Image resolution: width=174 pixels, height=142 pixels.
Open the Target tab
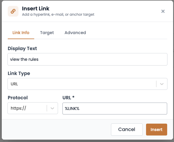click(x=47, y=33)
